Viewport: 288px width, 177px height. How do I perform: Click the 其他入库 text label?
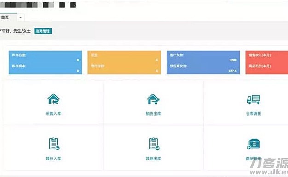pos(53,159)
